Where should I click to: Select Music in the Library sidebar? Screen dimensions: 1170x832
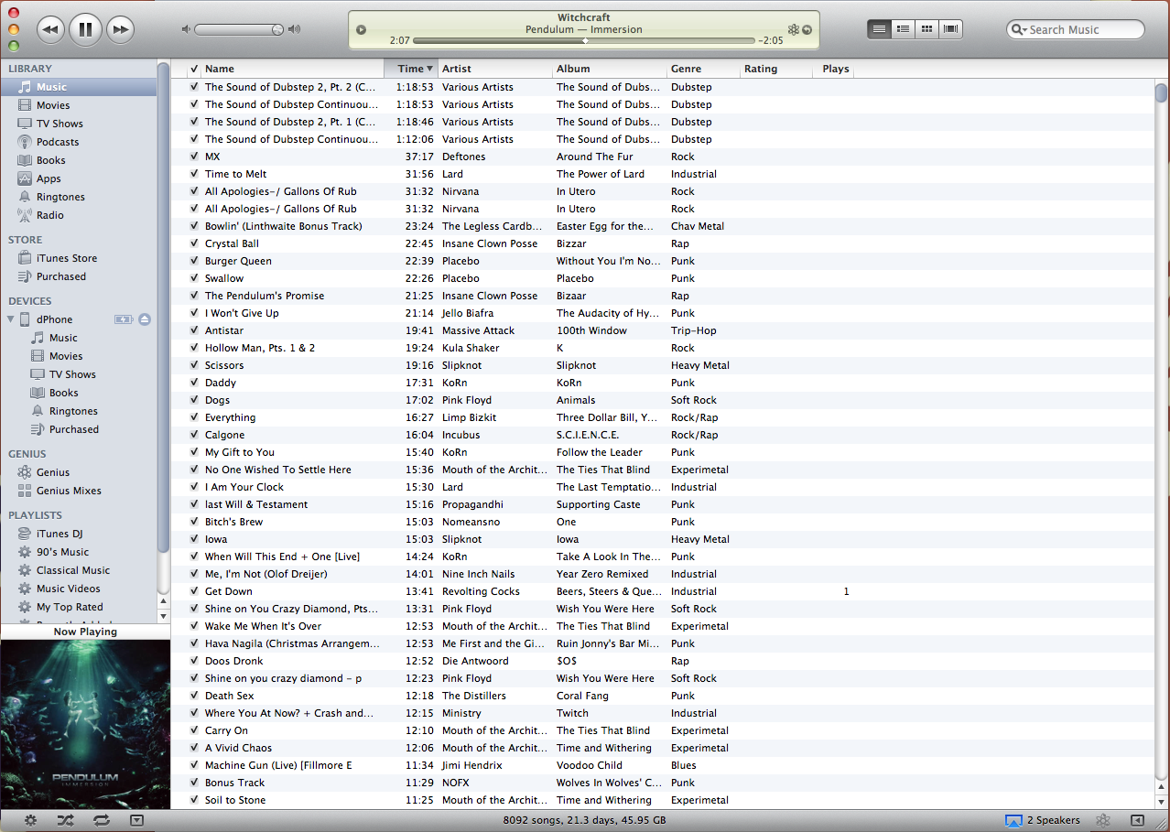[x=79, y=87]
